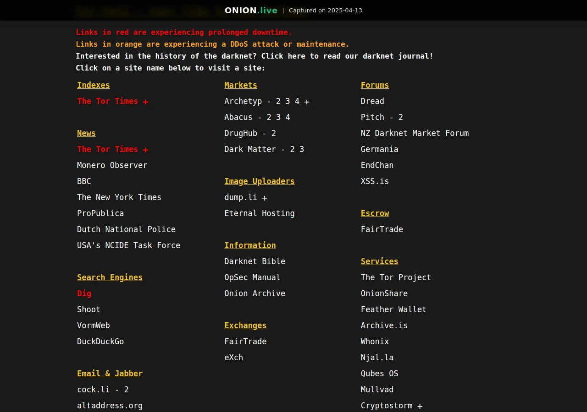Screen dimensions: 587x412
Task: Open the Pitch forum link
Action: coord(372,117)
